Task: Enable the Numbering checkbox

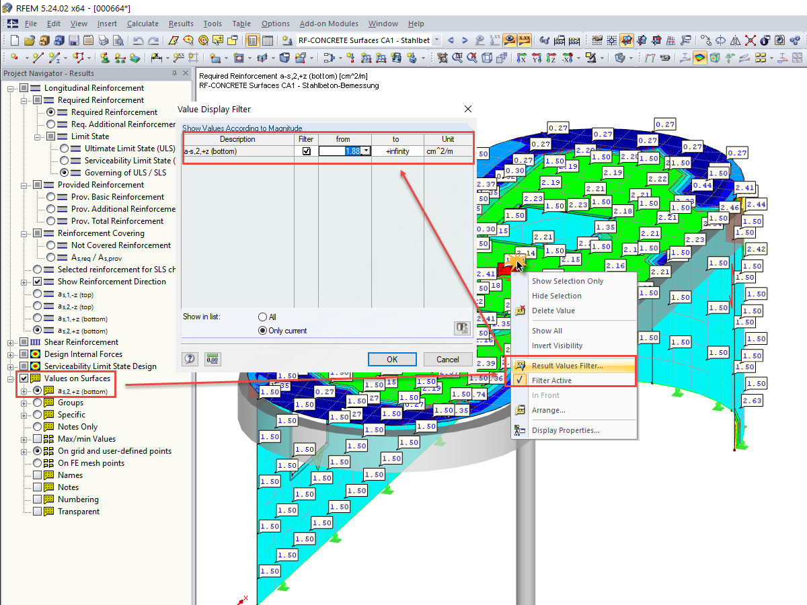Action: tap(37, 499)
